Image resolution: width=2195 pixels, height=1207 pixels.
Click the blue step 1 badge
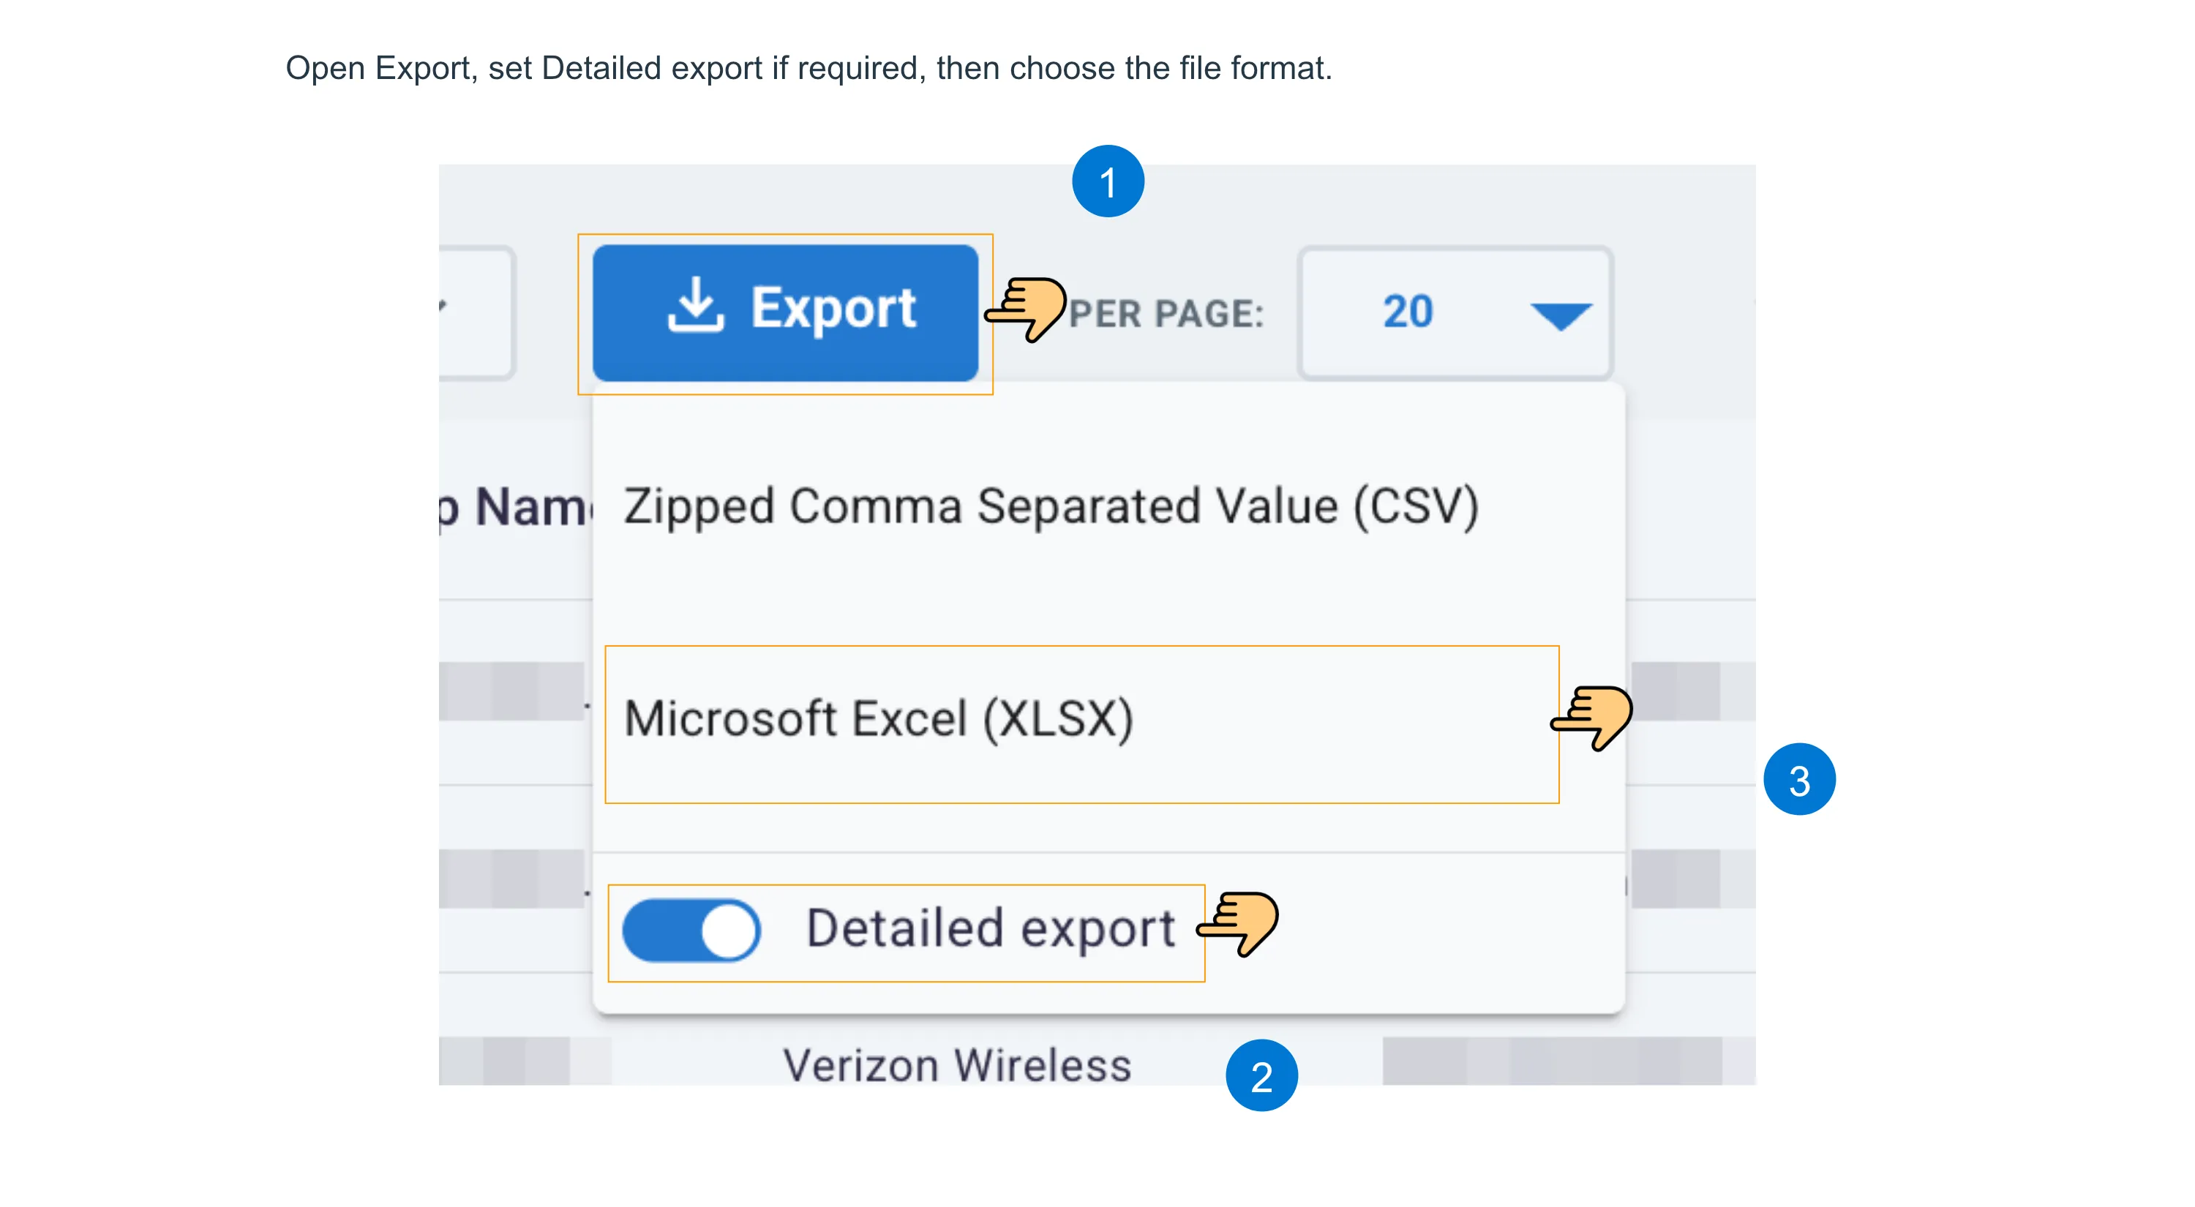(x=1108, y=181)
